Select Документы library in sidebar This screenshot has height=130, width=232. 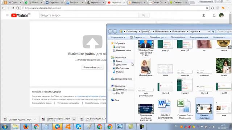[x=120, y=65]
